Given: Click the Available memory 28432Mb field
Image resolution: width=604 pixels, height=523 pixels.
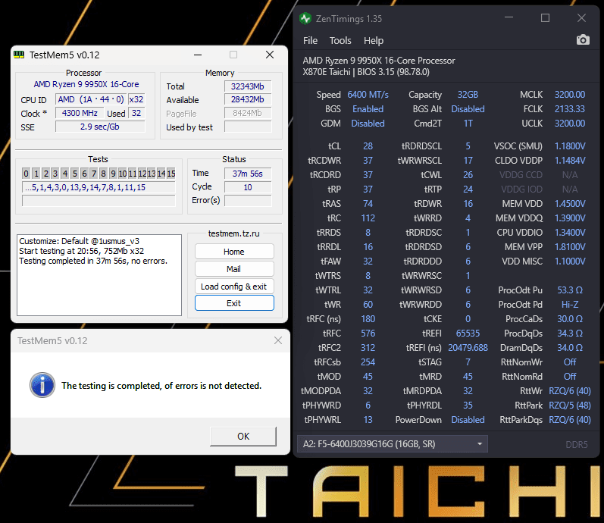Looking at the screenshot, I should 248,99.
